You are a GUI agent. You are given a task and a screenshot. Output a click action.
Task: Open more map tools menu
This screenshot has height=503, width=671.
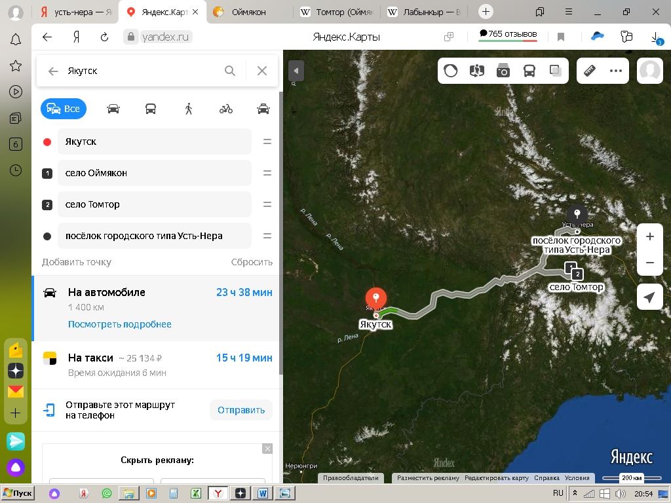click(x=616, y=71)
